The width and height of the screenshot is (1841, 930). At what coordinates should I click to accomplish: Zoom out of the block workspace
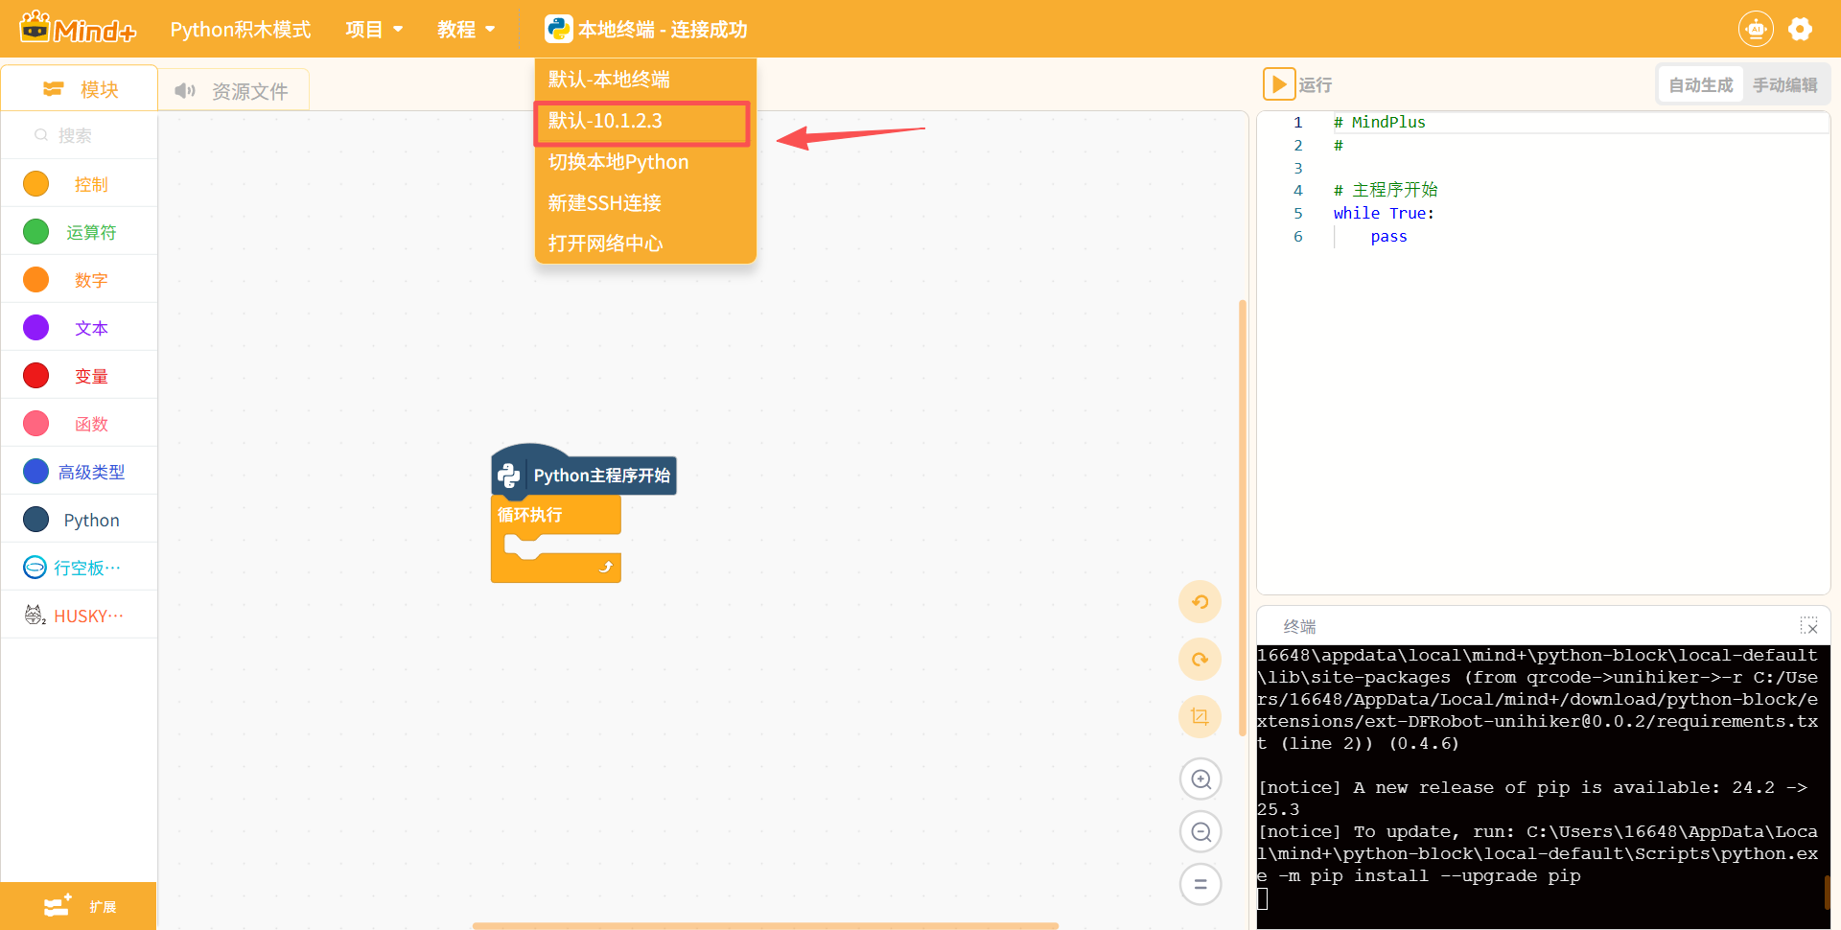[1200, 831]
